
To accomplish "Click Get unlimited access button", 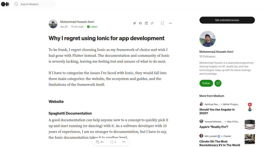I will pos(227,20).
